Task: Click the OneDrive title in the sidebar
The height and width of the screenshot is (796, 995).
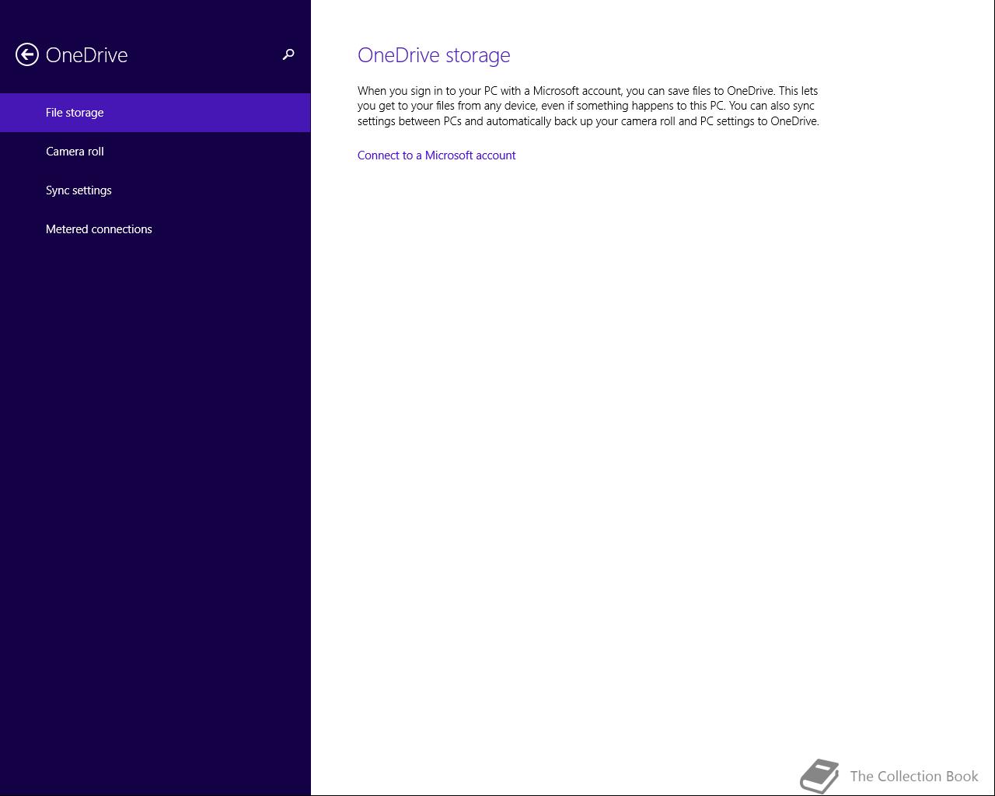Action: click(x=86, y=55)
